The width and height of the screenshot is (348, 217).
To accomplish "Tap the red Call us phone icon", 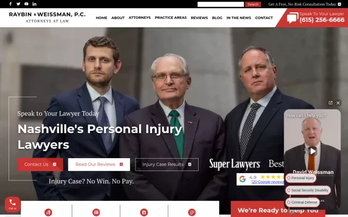I will pyautogui.click(x=12, y=204).
